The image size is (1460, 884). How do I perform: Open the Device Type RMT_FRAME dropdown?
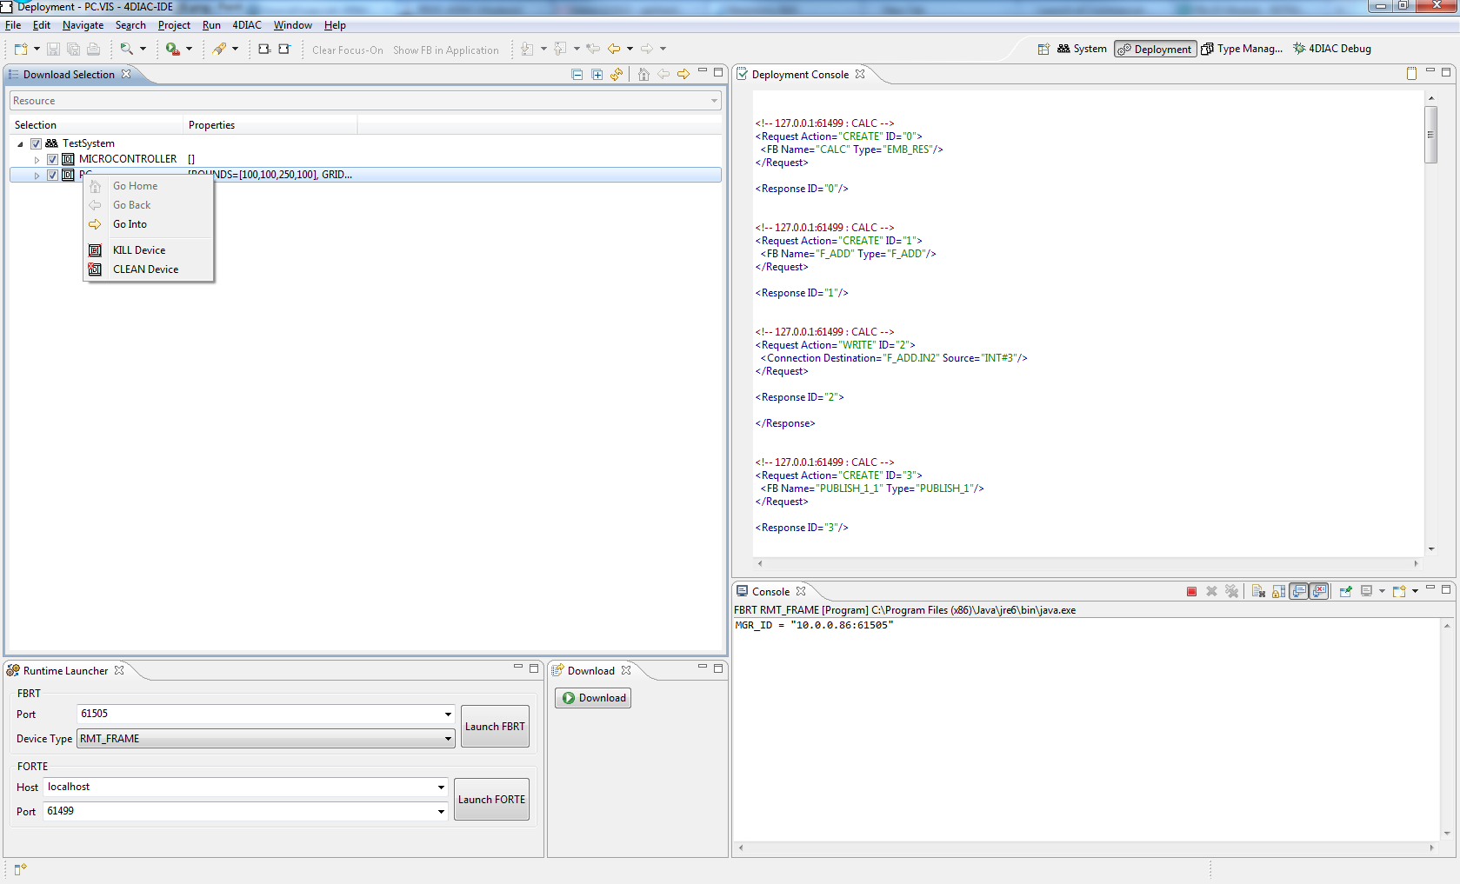tap(448, 739)
